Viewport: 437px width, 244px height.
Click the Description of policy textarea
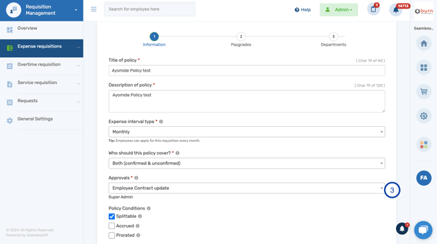coord(247,101)
